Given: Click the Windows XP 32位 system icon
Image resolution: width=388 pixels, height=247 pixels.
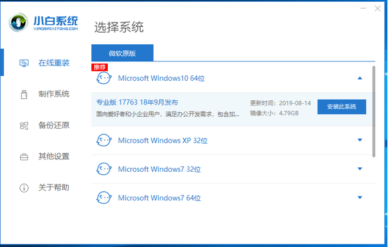Looking at the screenshot, I should coord(104,141).
